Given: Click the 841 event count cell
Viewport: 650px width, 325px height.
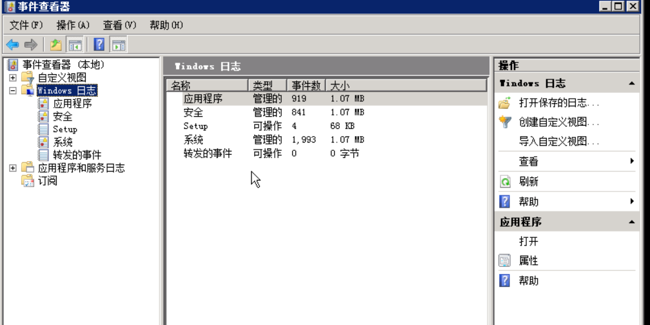Looking at the screenshot, I should (x=299, y=112).
